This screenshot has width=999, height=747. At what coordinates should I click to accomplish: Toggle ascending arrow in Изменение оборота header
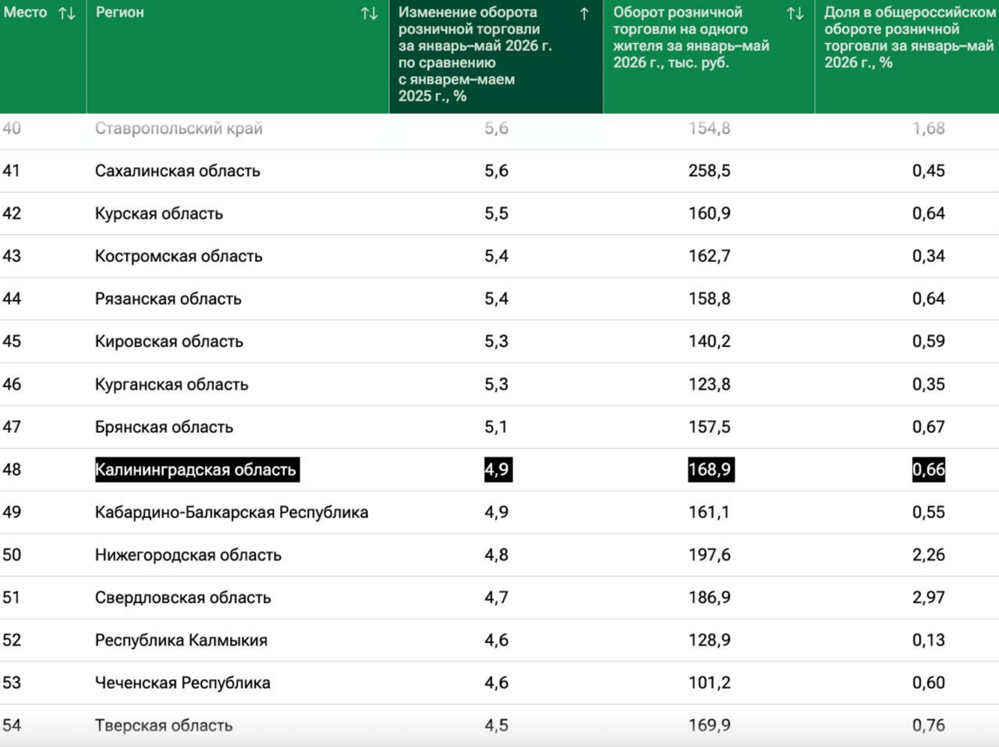[584, 14]
